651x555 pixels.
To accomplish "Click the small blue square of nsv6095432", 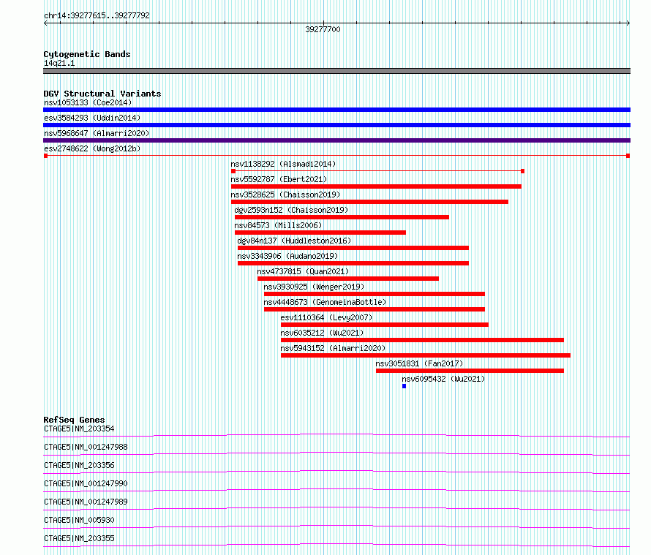I will point(404,386).
